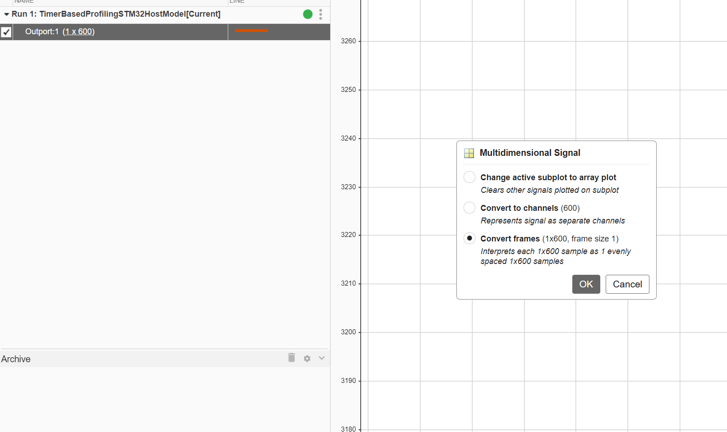Viewport: 727px width, 432px height.
Task: Open the Run 1 three-dot options menu
Action: [321, 14]
